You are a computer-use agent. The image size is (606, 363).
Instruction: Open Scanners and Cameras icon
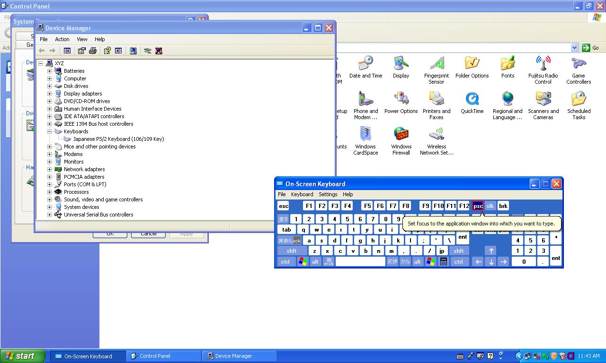543,105
